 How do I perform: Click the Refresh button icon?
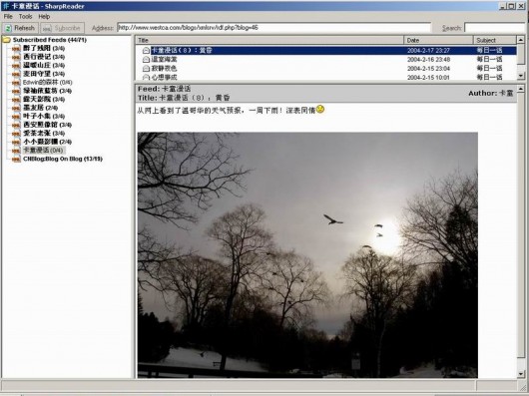click(8, 28)
